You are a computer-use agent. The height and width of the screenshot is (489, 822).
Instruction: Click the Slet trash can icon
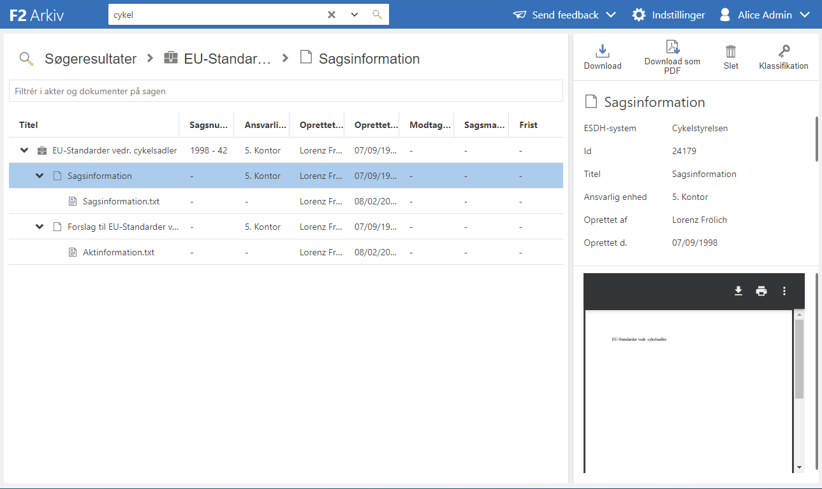(x=731, y=52)
